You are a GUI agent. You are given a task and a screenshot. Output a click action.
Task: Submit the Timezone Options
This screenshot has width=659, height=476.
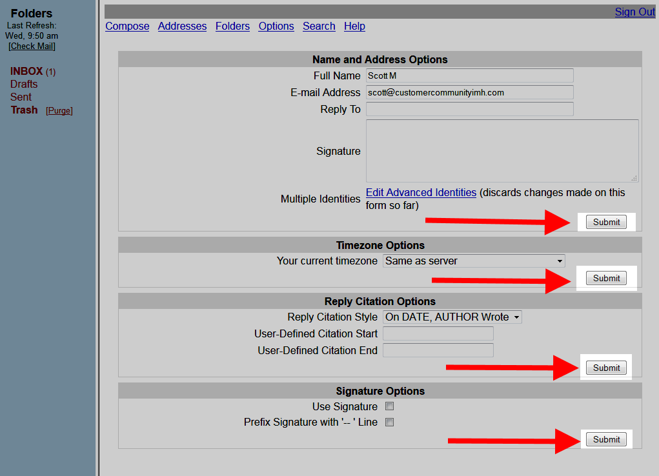tap(606, 278)
